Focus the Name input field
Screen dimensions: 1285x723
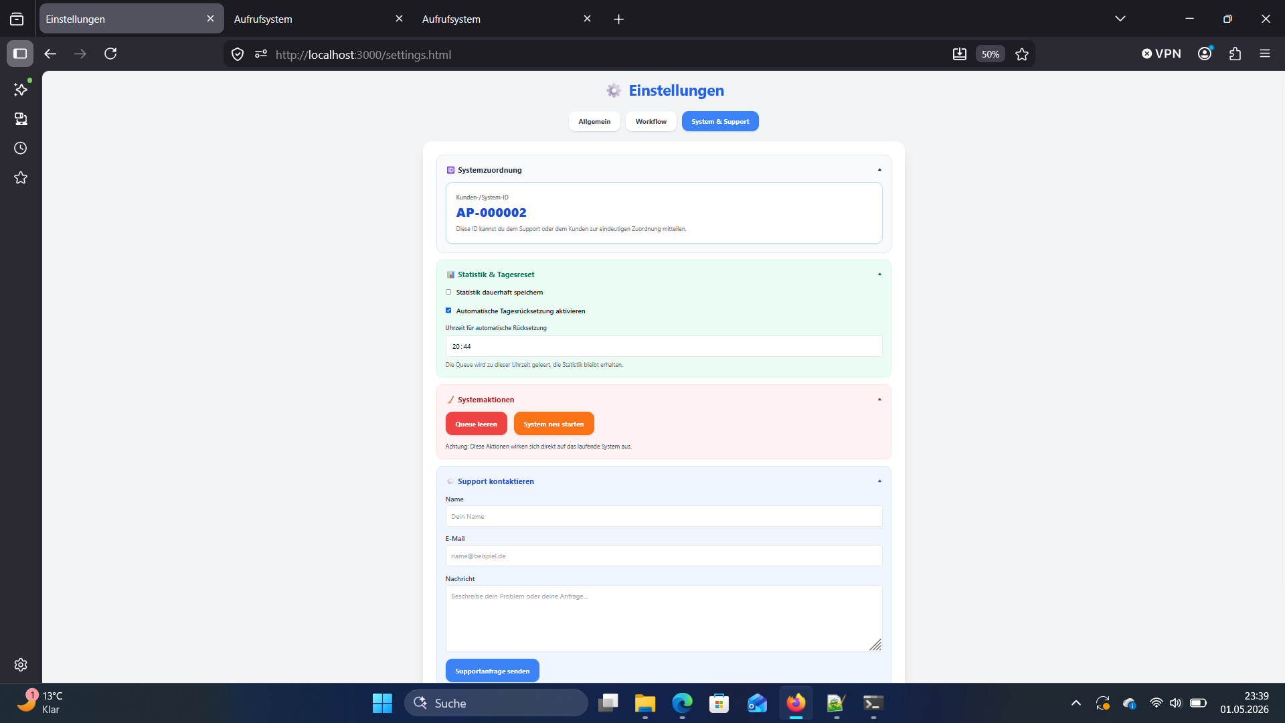tap(663, 516)
